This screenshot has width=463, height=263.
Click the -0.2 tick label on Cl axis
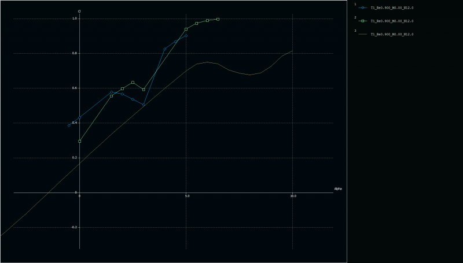[x=74, y=227]
